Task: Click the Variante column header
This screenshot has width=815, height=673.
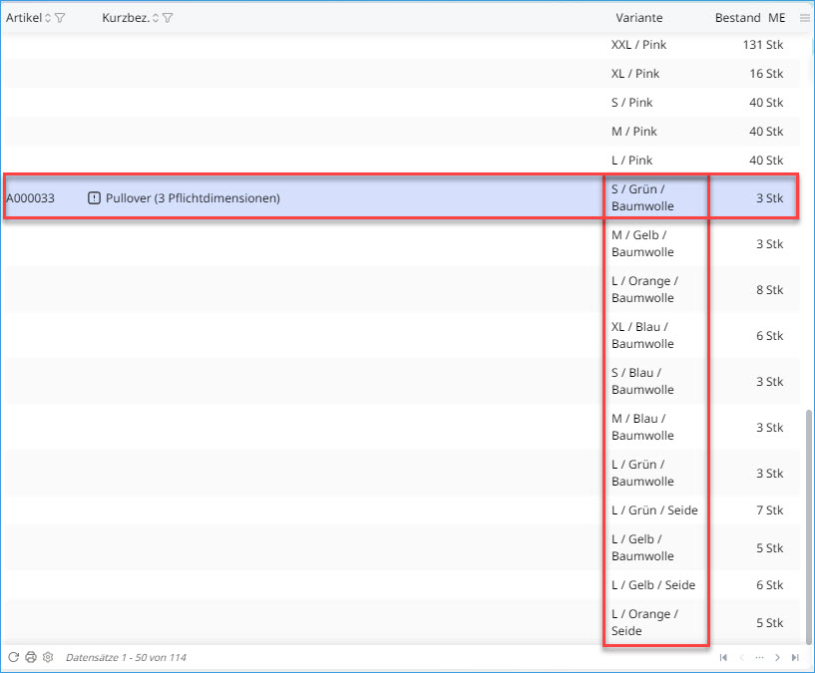Action: point(638,18)
